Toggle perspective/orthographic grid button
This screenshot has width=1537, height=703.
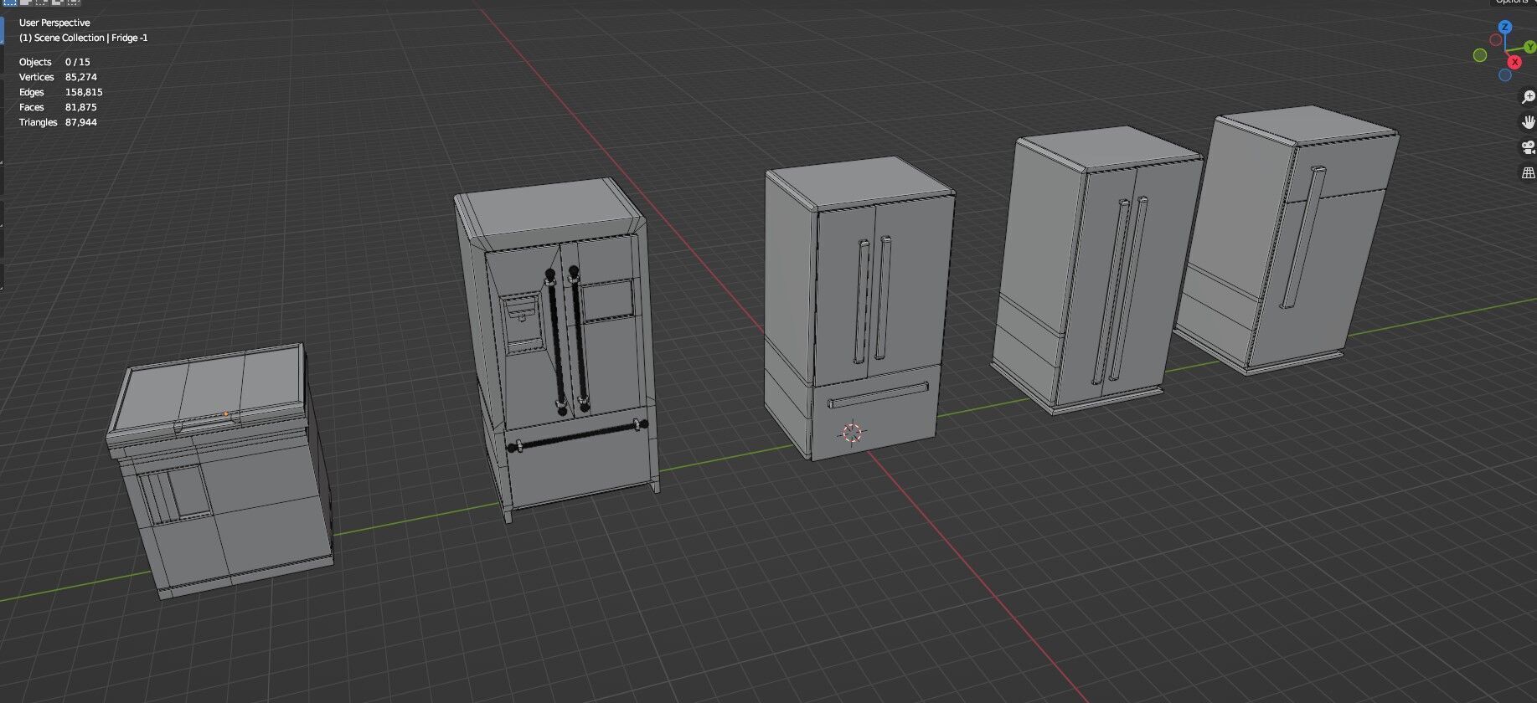[x=1528, y=172]
